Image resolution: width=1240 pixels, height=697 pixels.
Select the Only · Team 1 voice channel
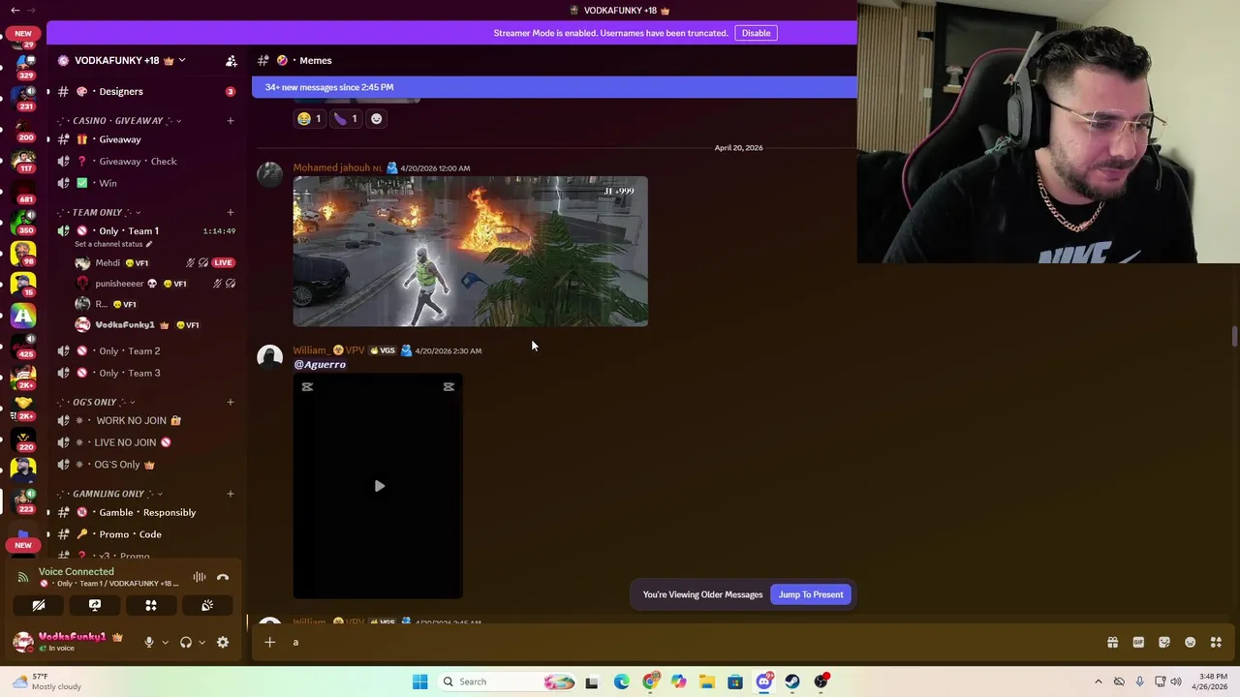click(145, 230)
